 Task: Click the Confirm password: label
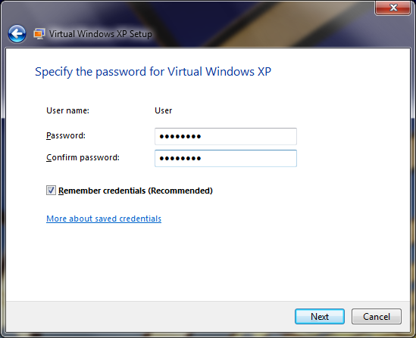click(83, 157)
